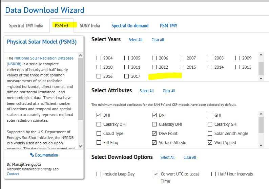Image resolution: width=269 pixels, height=189 pixels.
Task: Click Clear All for attributes
Action: coord(169,91)
